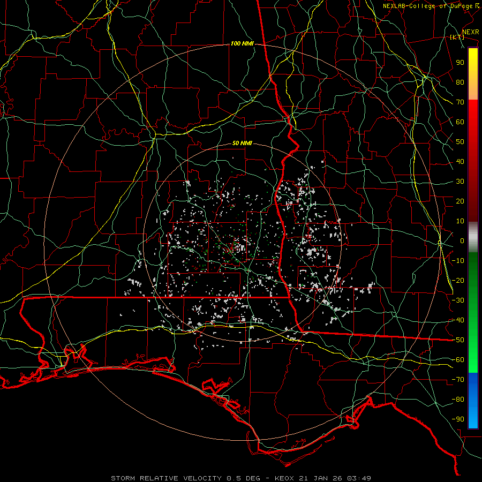The height and width of the screenshot is (482, 482).
Task: Click the 60 knot scale label
Action: click(460, 122)
